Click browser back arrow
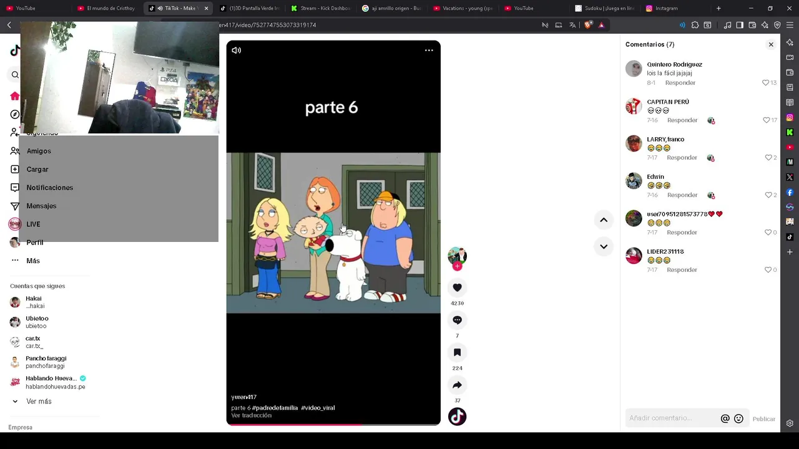This screenshot has height=449, width=799. pyautogui.click(x=9, y=25)
